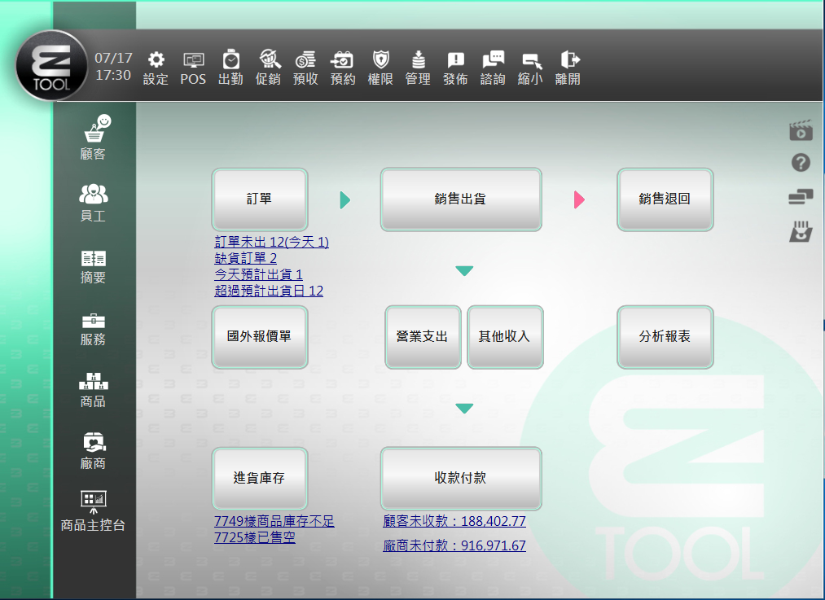View the 超過預計出貨日 12 link
Screen dimensions: 825x600
coord(269,291)
